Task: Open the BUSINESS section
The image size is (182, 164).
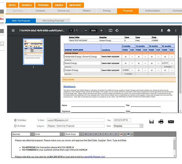Action: pos(27,5)
